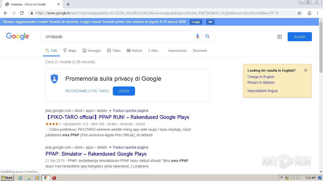
Task: Click the red security taskbar icon
Action: [x=54, y=178]
